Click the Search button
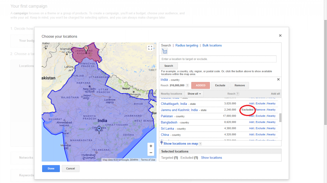Image resolution: width=327 pixels, height=183 pixels. pos(169,66)
